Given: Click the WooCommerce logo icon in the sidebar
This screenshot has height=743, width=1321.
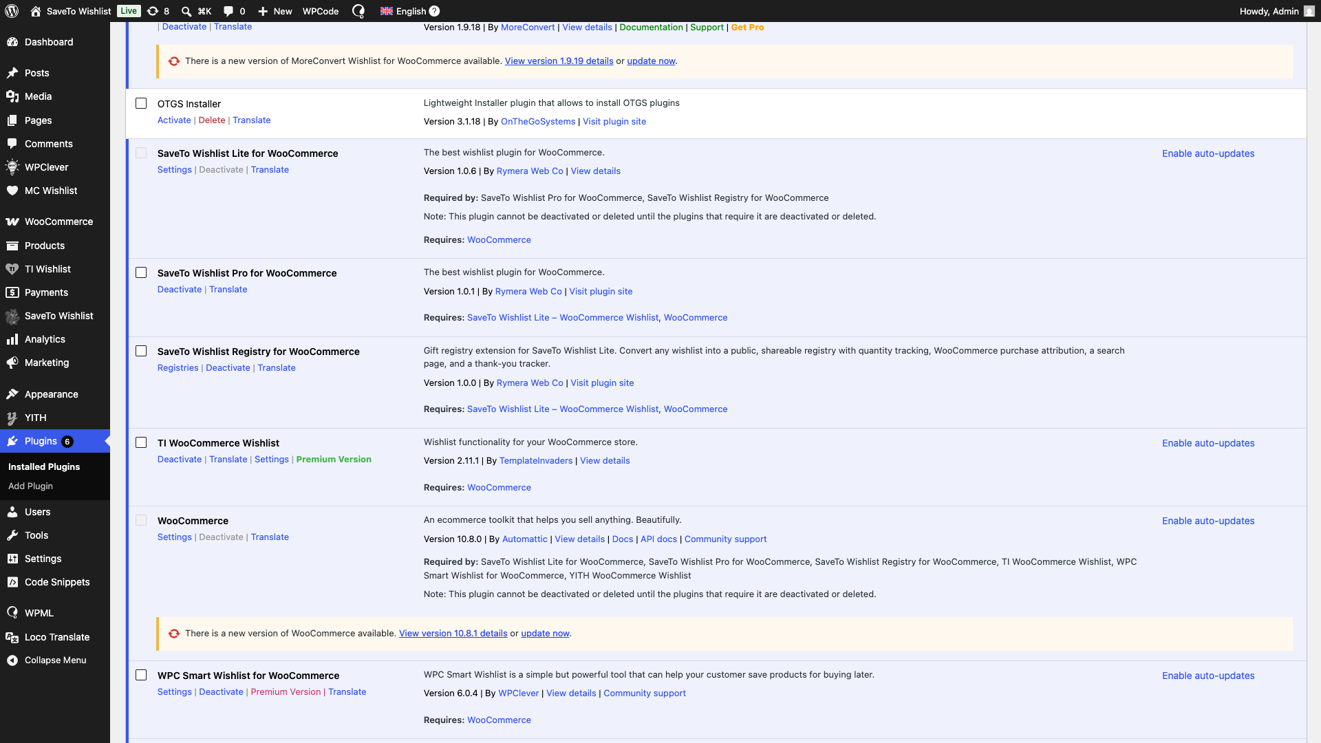Looking at the screenshot, I should coord(12,222).
